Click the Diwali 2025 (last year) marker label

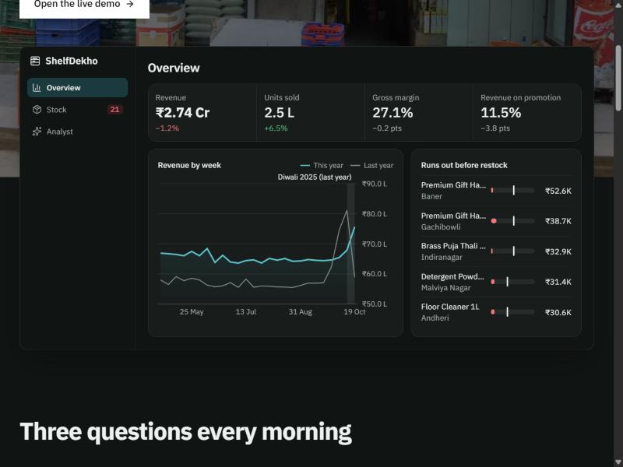315,177
